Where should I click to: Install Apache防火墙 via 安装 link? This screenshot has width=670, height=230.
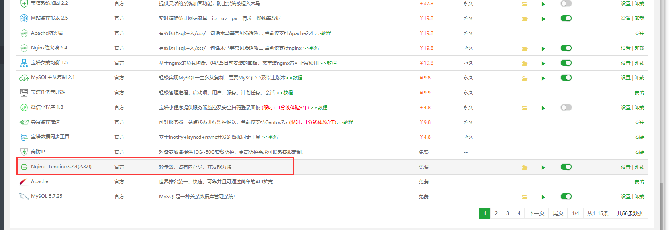tap(639, 33)
